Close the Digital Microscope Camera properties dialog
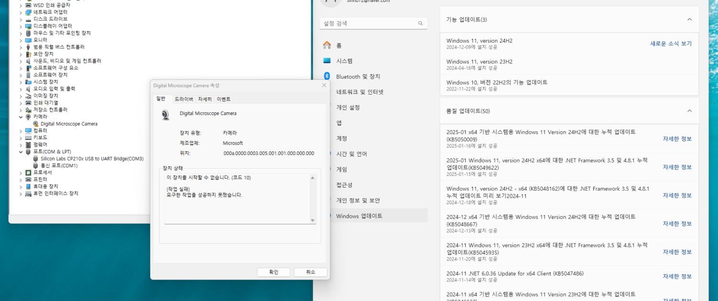This screenshot has height=301, width=718. tap(324, 86)
